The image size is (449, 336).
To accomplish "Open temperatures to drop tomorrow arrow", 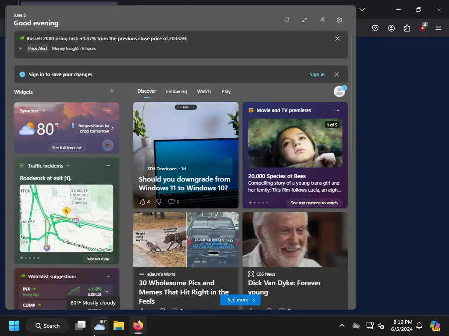I will pos(113,128).
